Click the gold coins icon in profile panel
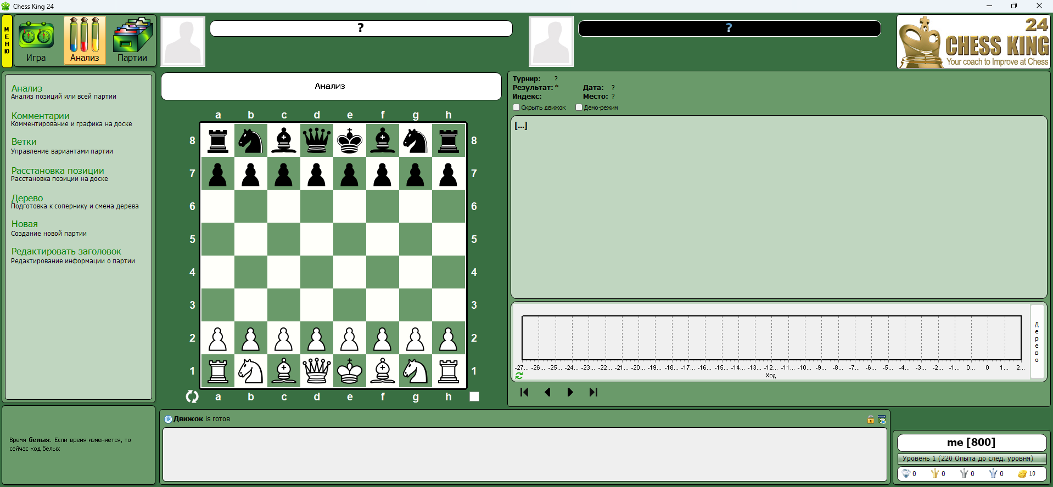Image resolution: width=1053 pixels, height=487 pixels. tap(1022, 474)
